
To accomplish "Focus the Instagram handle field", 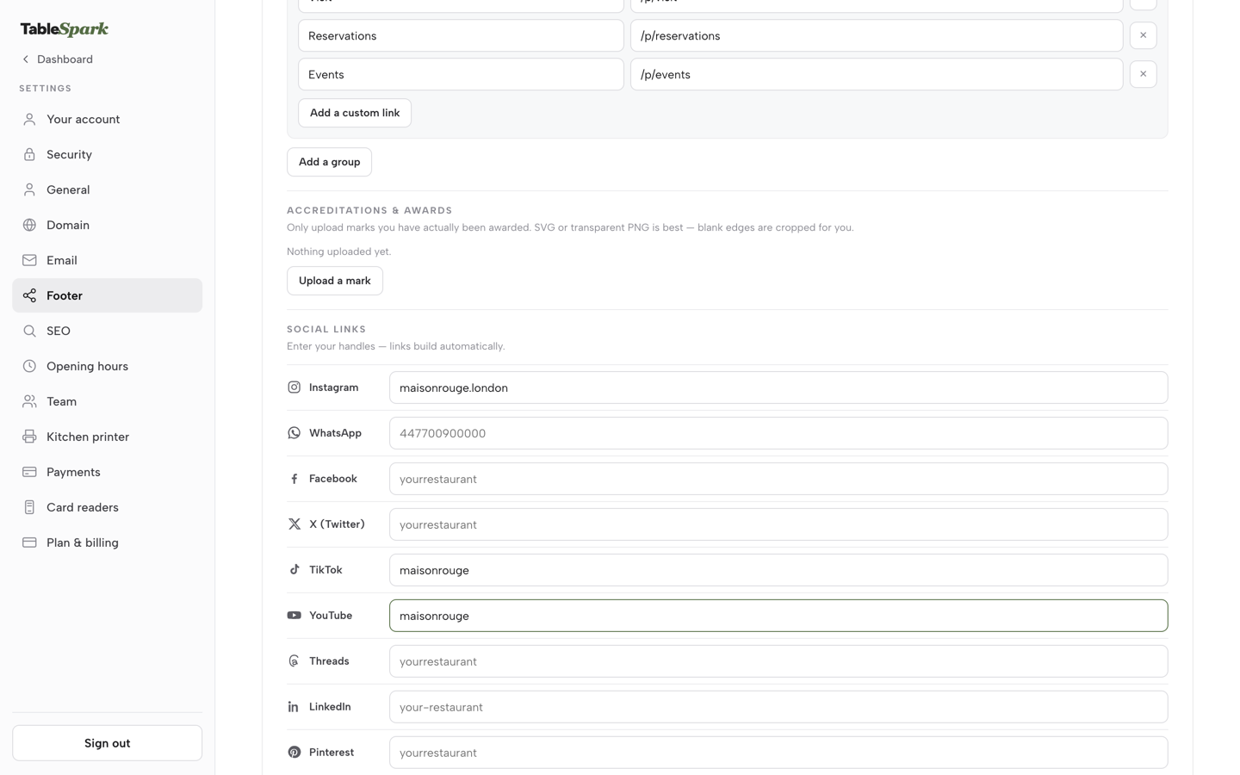I will [778, 387].
